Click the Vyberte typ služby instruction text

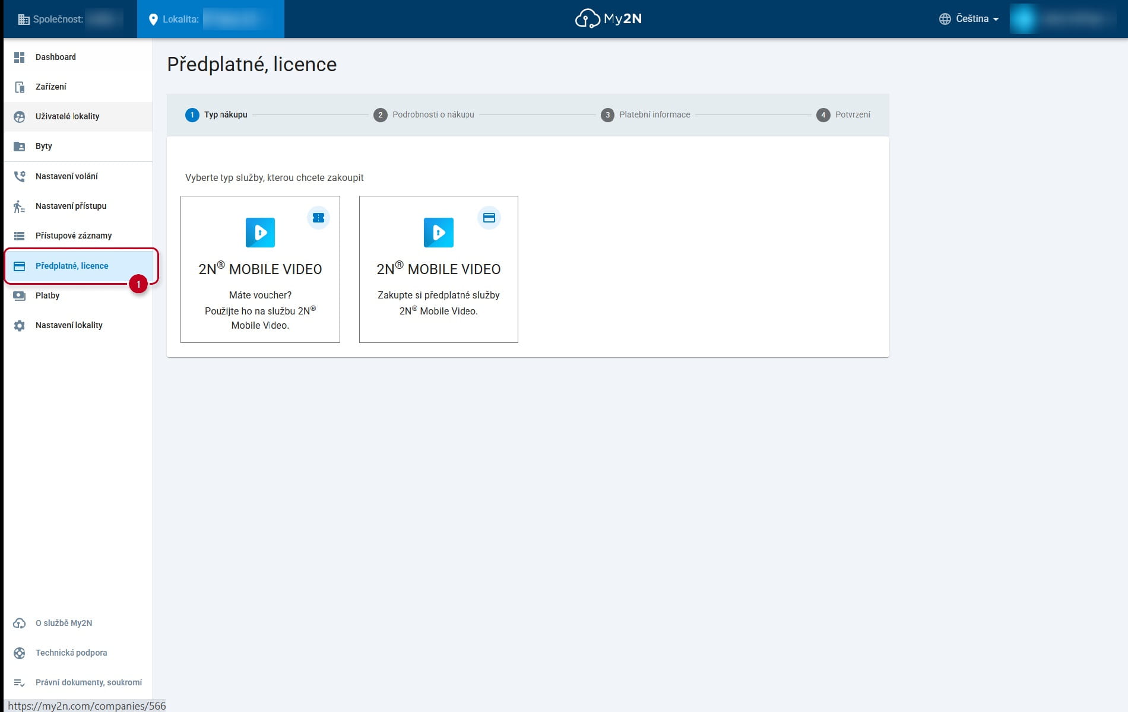[x=274, y=177]
